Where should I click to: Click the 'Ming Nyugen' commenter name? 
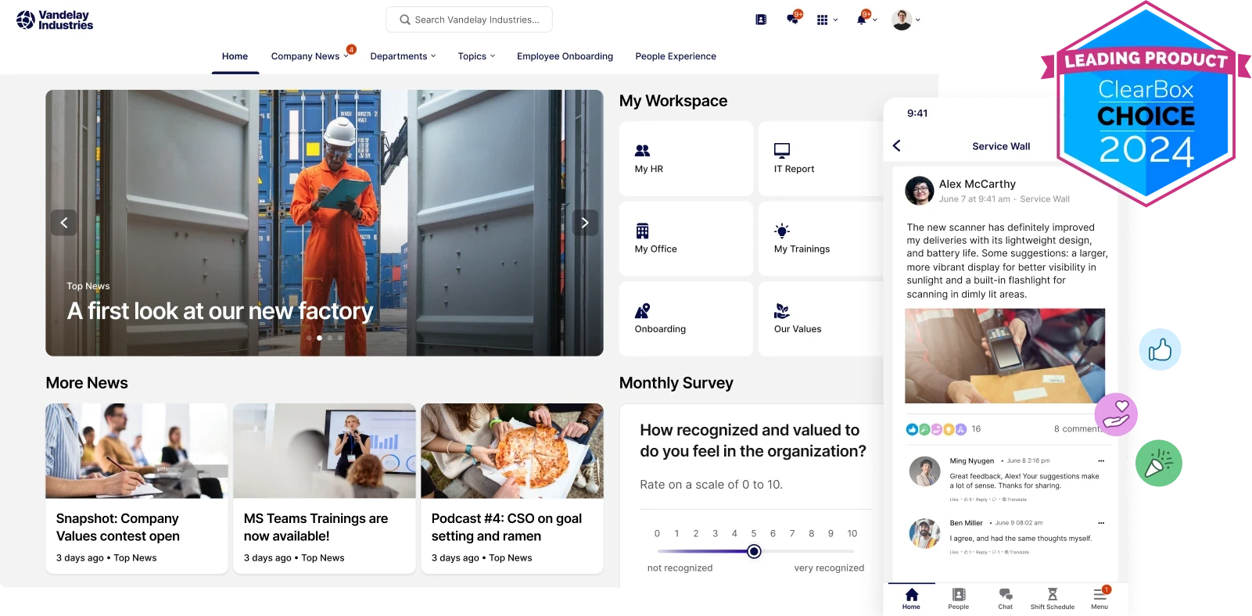pyautogui.click(x=972, y=461)
